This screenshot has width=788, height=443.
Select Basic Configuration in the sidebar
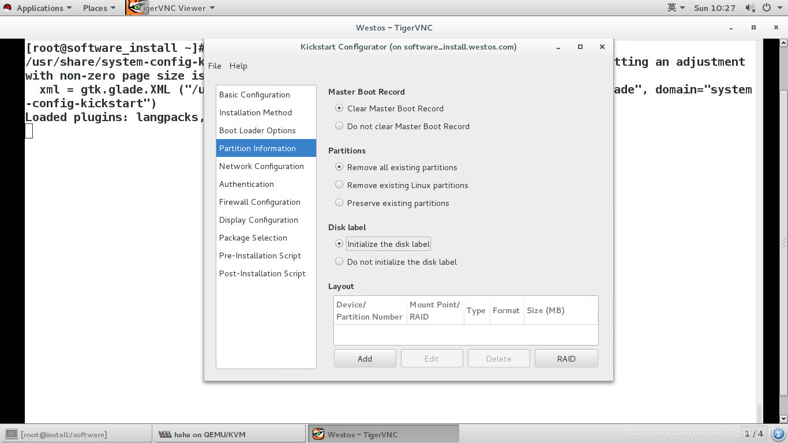266,95
